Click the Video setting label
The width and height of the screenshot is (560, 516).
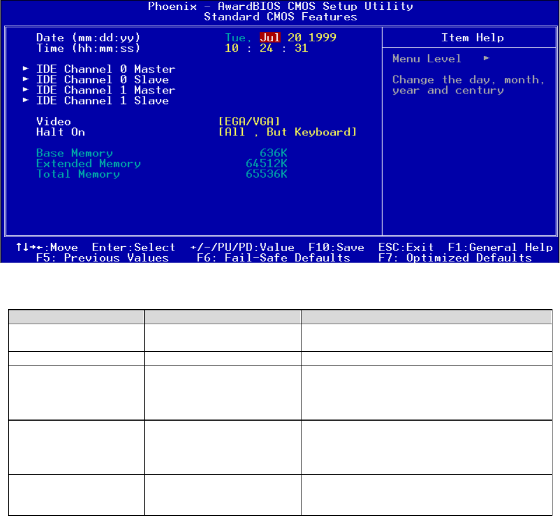click(x=53, y=121)
